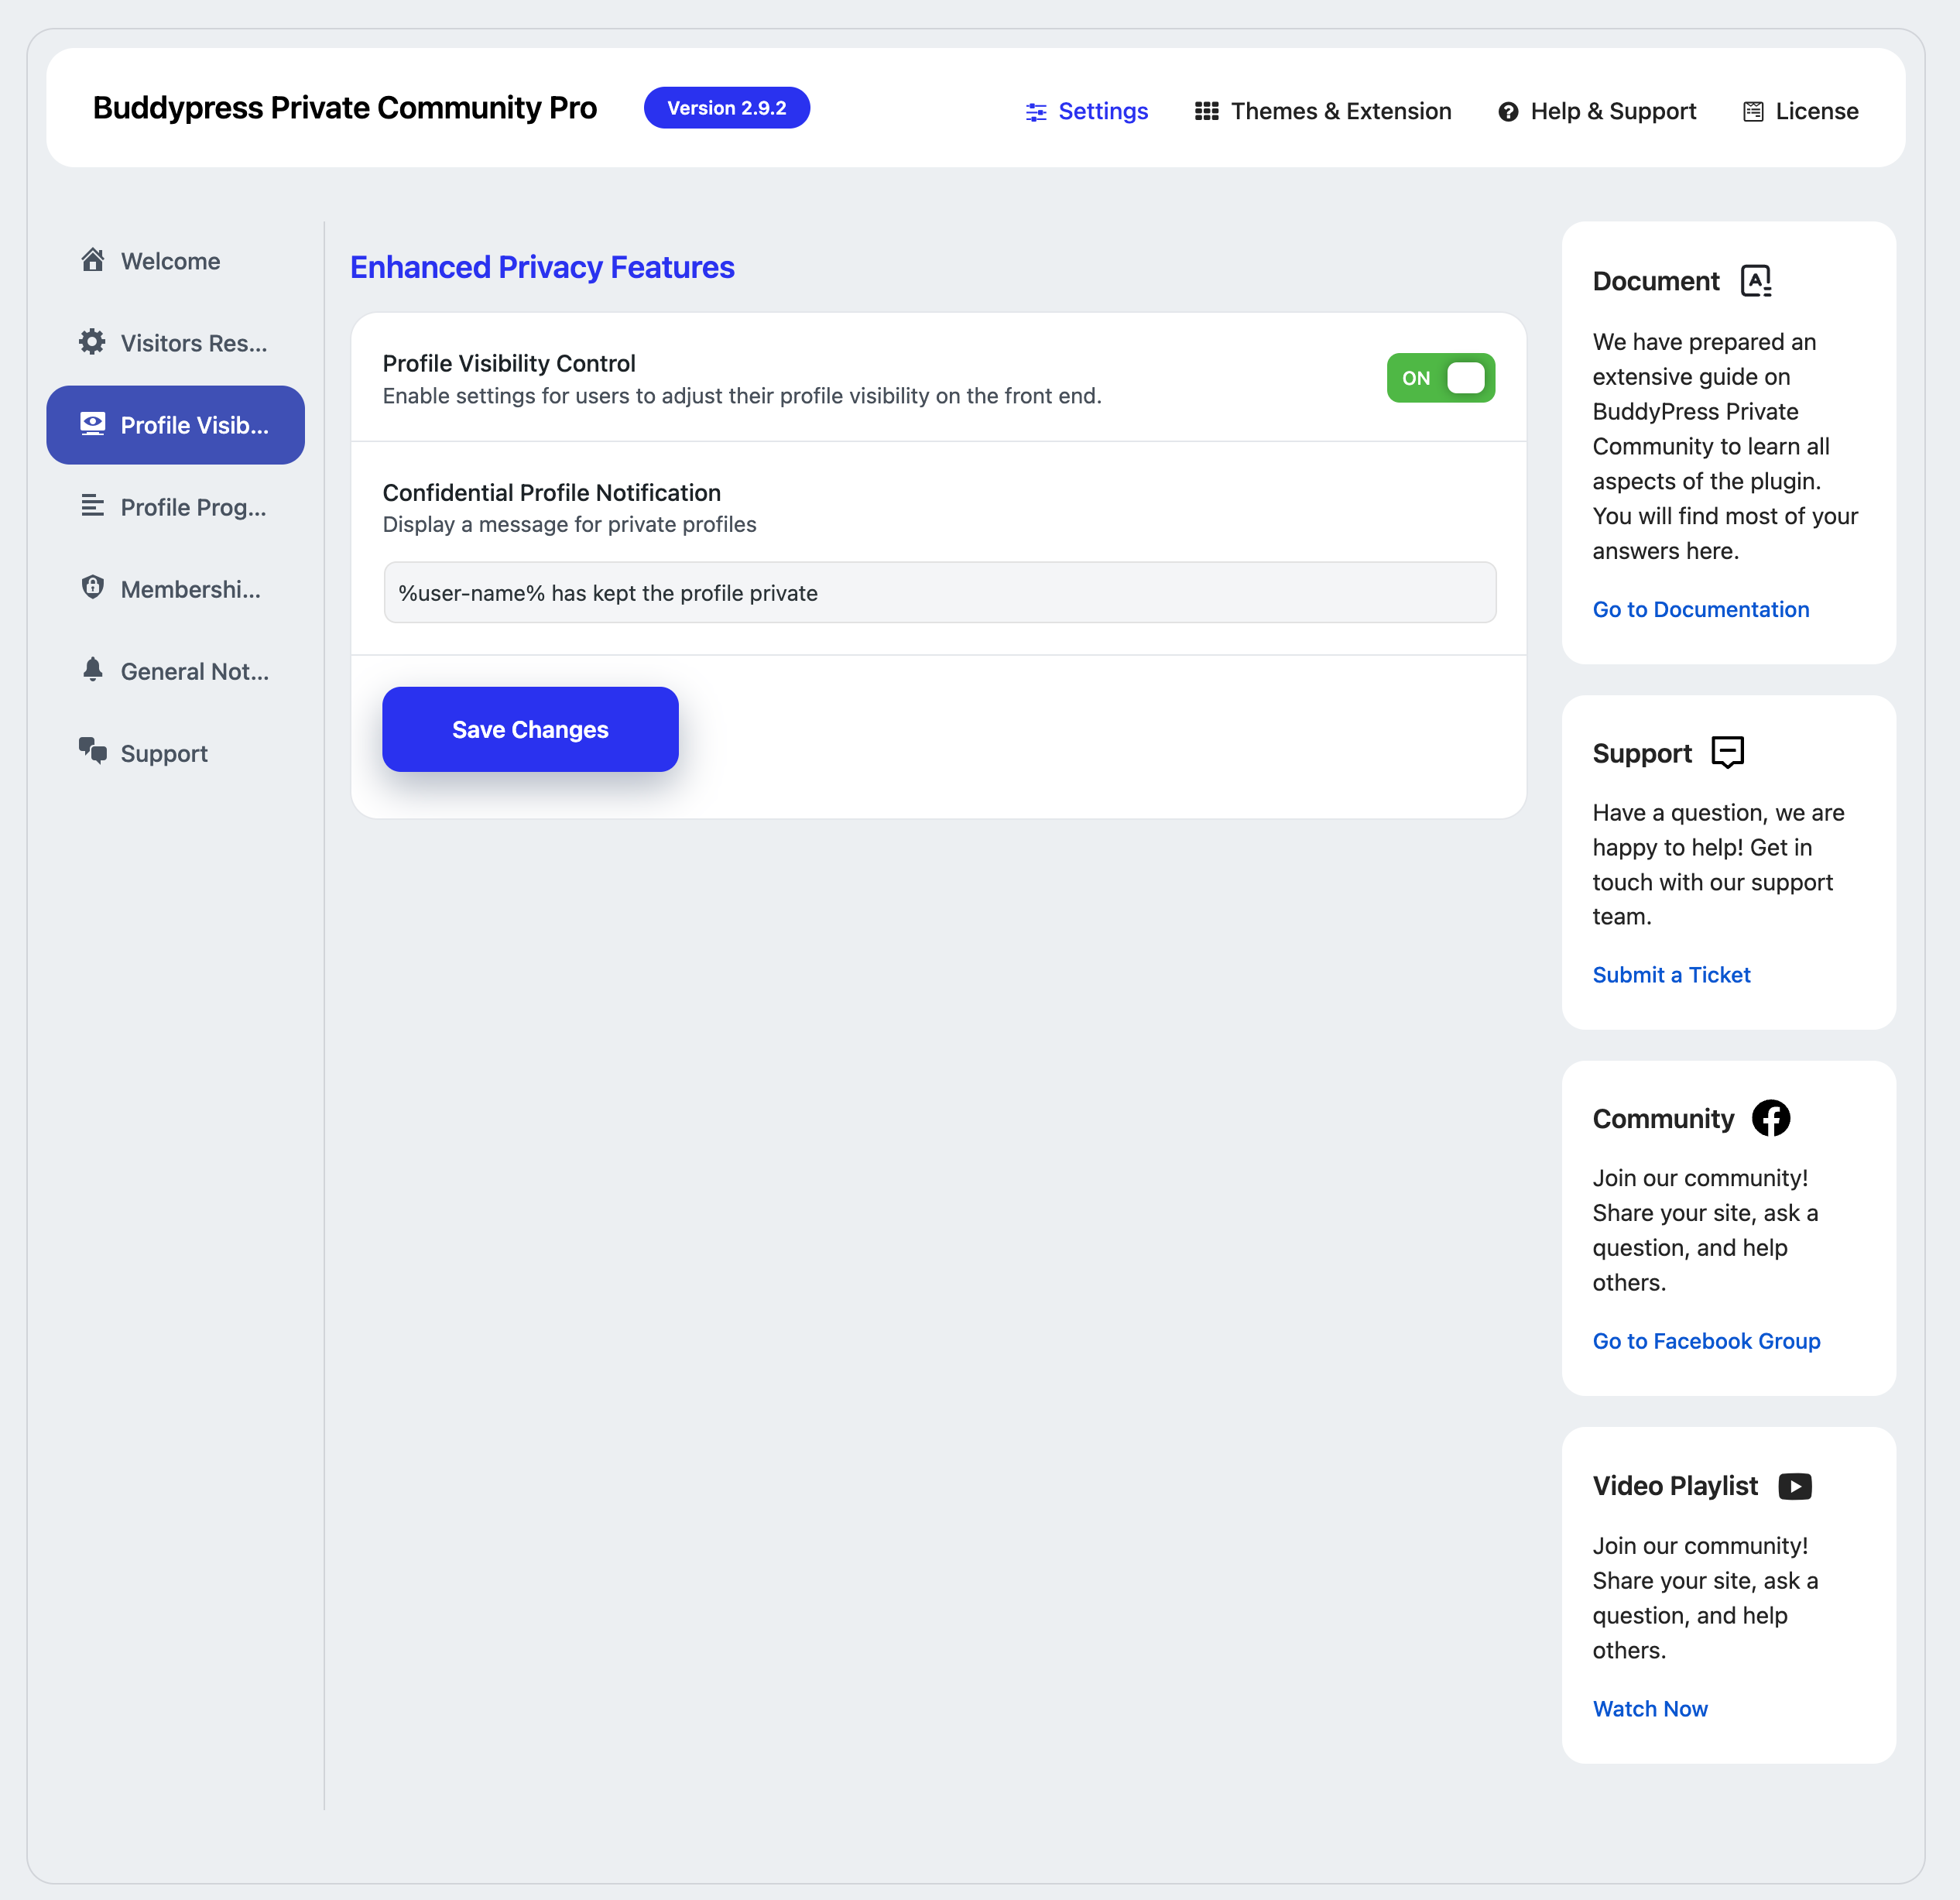Click the Version 2.9.2 badge
The width and height of the screenshot is (1960, 1900).
pyautogui.click(x=727, y=108)
